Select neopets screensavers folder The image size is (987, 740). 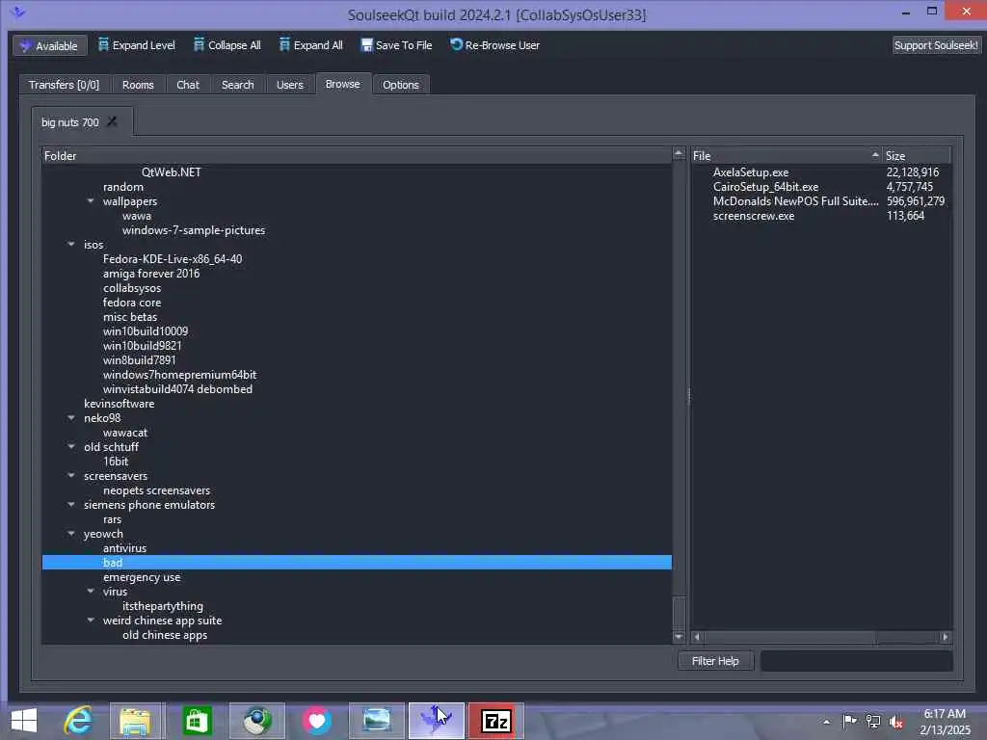point(156,490)
